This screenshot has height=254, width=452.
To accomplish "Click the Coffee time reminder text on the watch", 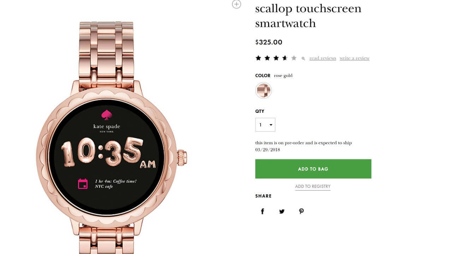I will (115, 184).
